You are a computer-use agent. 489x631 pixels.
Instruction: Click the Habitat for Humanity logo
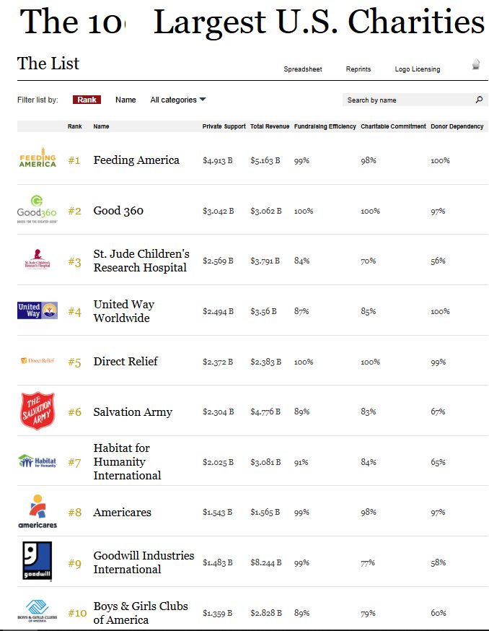click(x=38, y=461)
